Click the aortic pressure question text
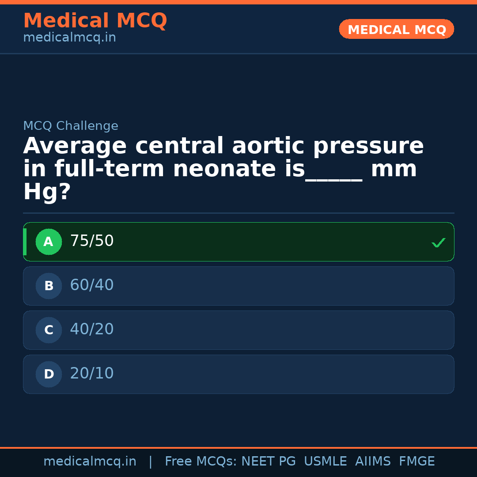Screen dimensions: 477x477 coord(223,169)
